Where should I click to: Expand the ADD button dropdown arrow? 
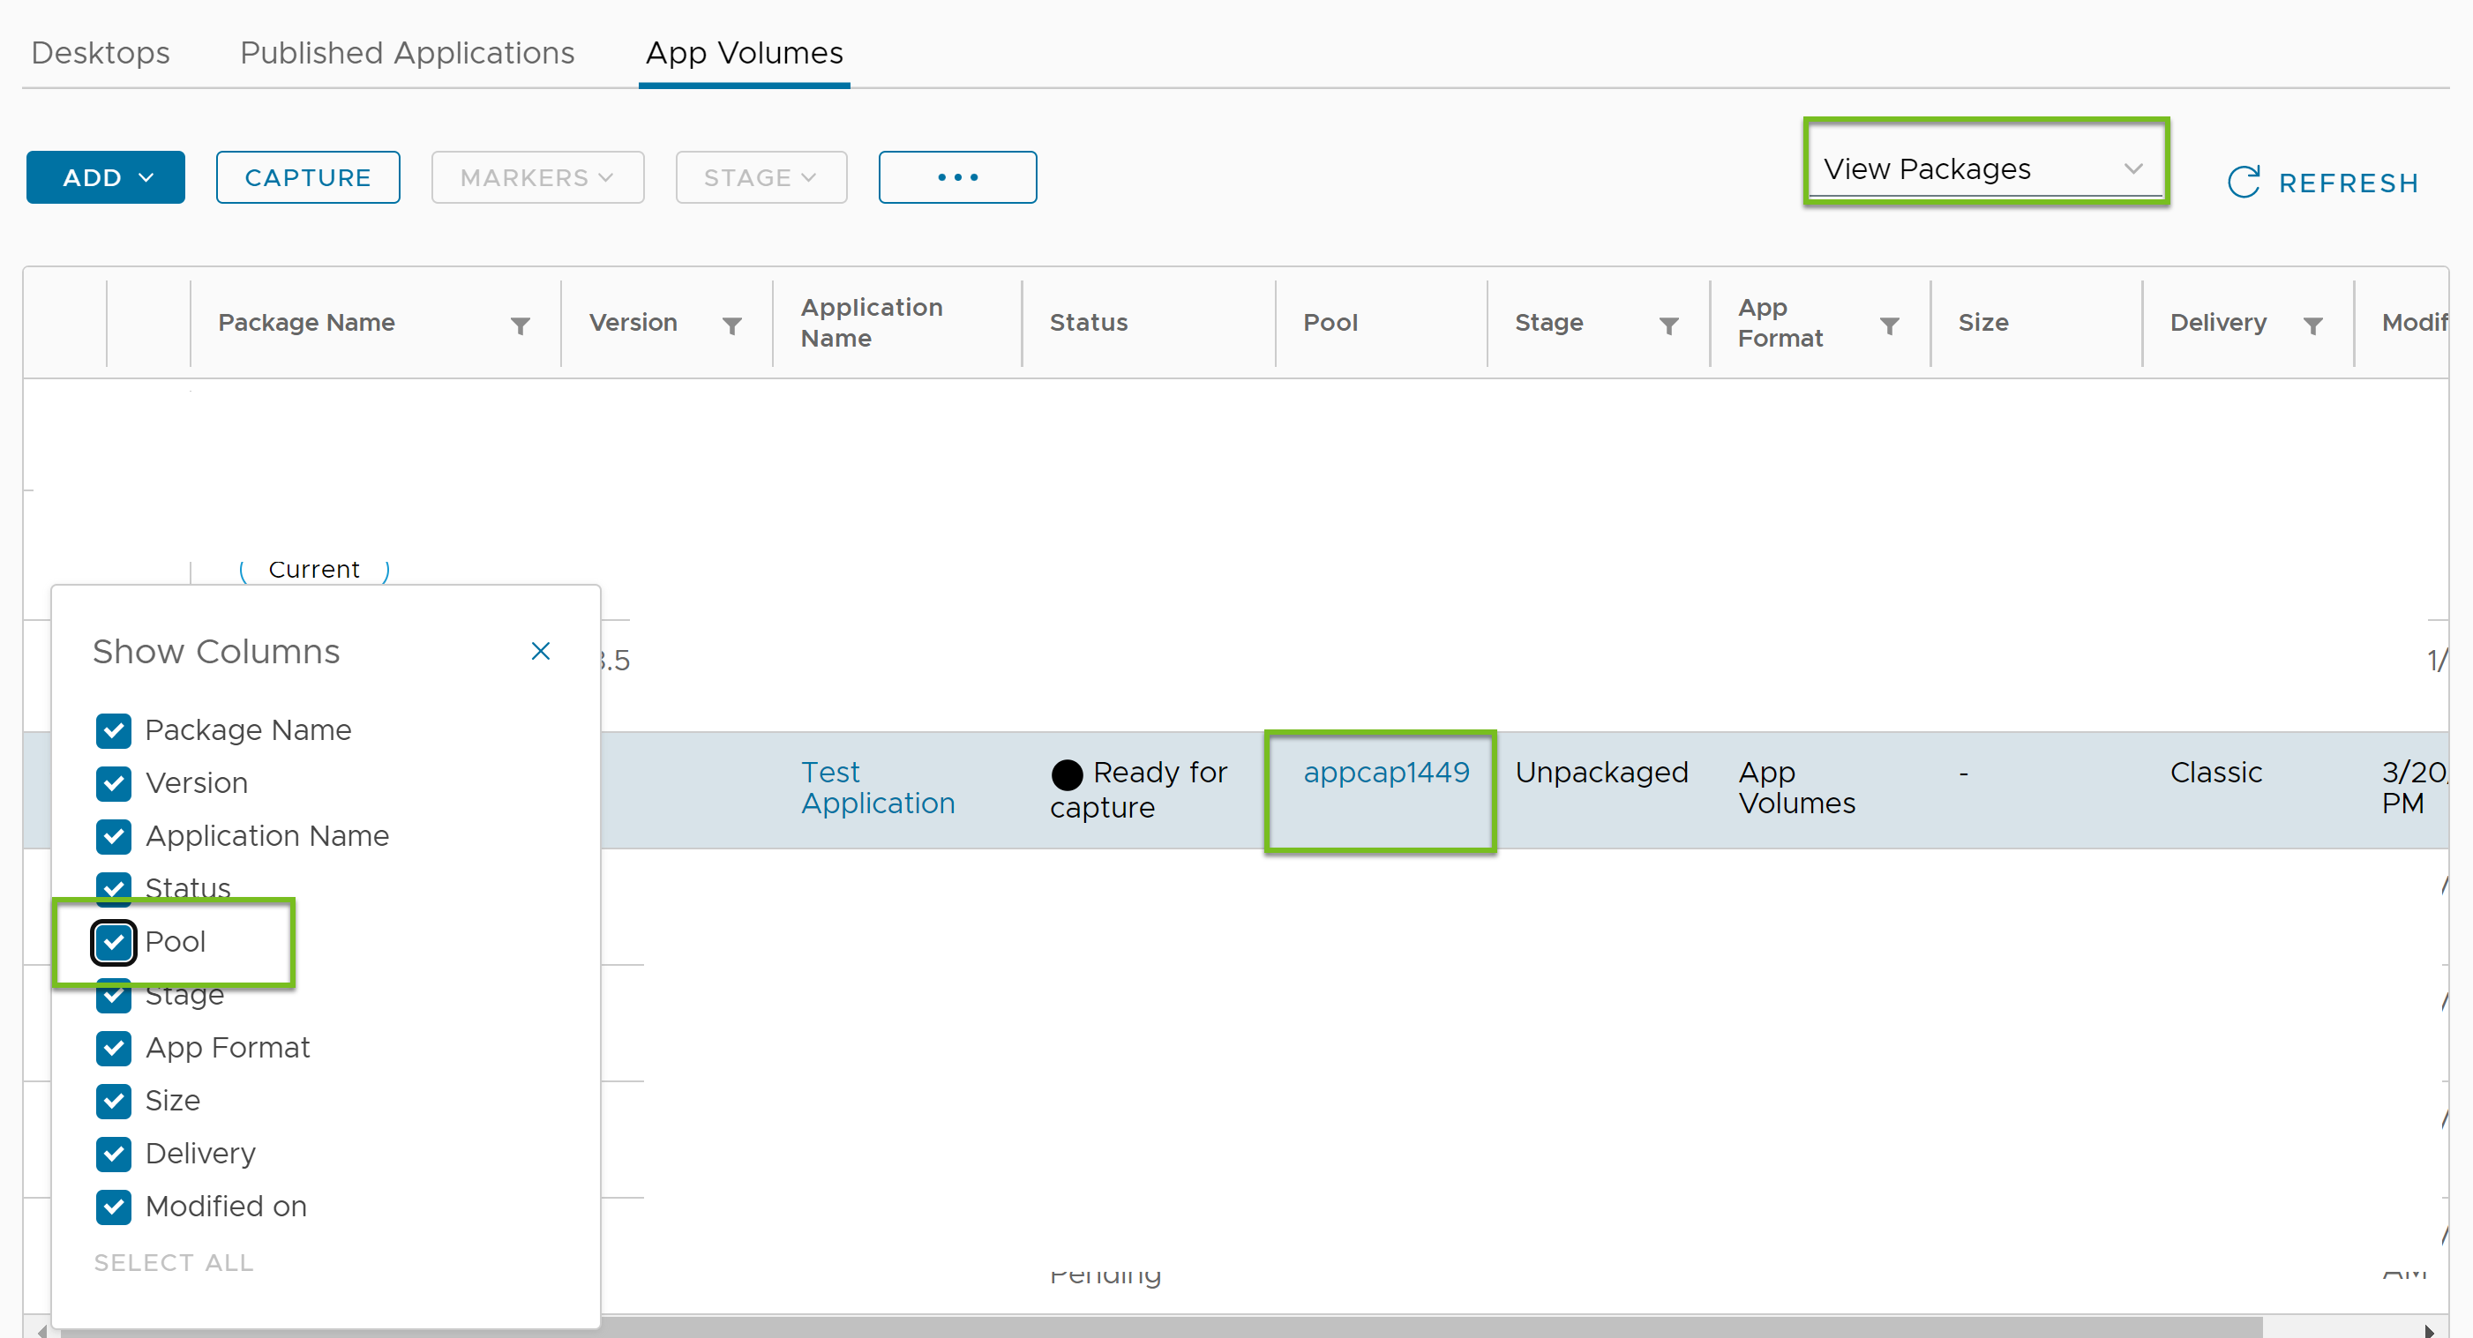148,176
